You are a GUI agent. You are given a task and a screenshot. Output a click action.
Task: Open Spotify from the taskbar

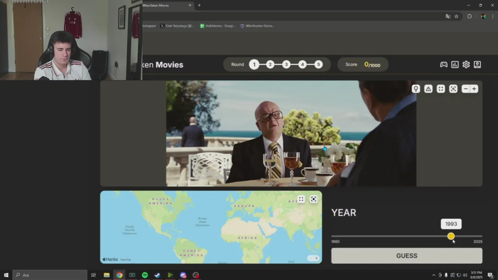pos(145,275)
